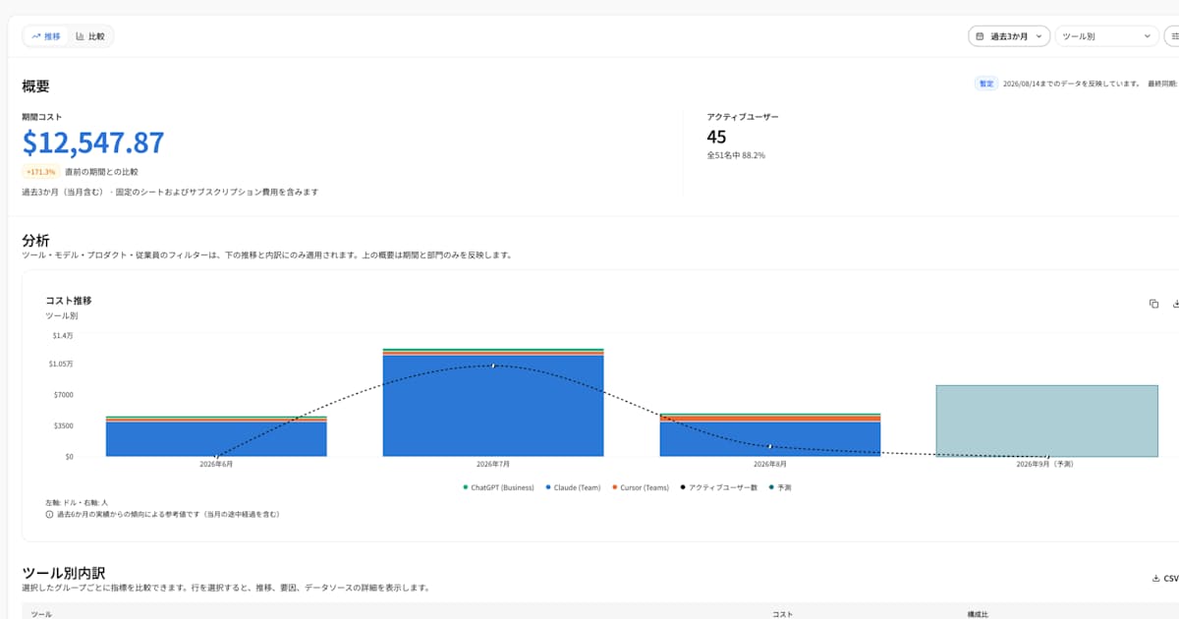The image size is (1179, 619).
Task: Click the ツール column header
Action: click(42, 614)
